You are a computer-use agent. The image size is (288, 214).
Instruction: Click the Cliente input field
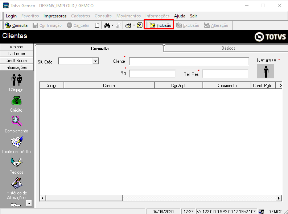(x=189, y=61)
